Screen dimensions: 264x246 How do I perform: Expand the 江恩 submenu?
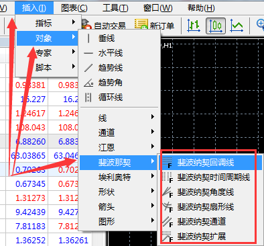pos(119,147)
